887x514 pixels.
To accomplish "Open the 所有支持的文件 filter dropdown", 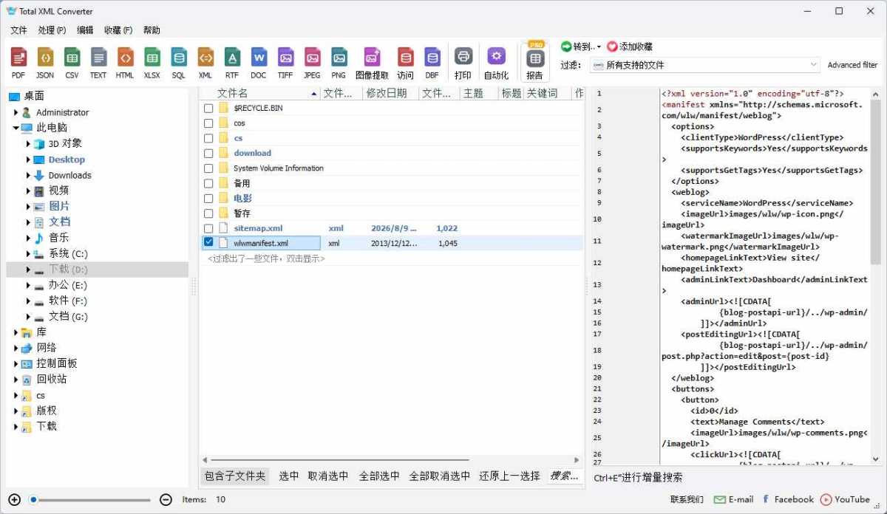I will point(704,65).
